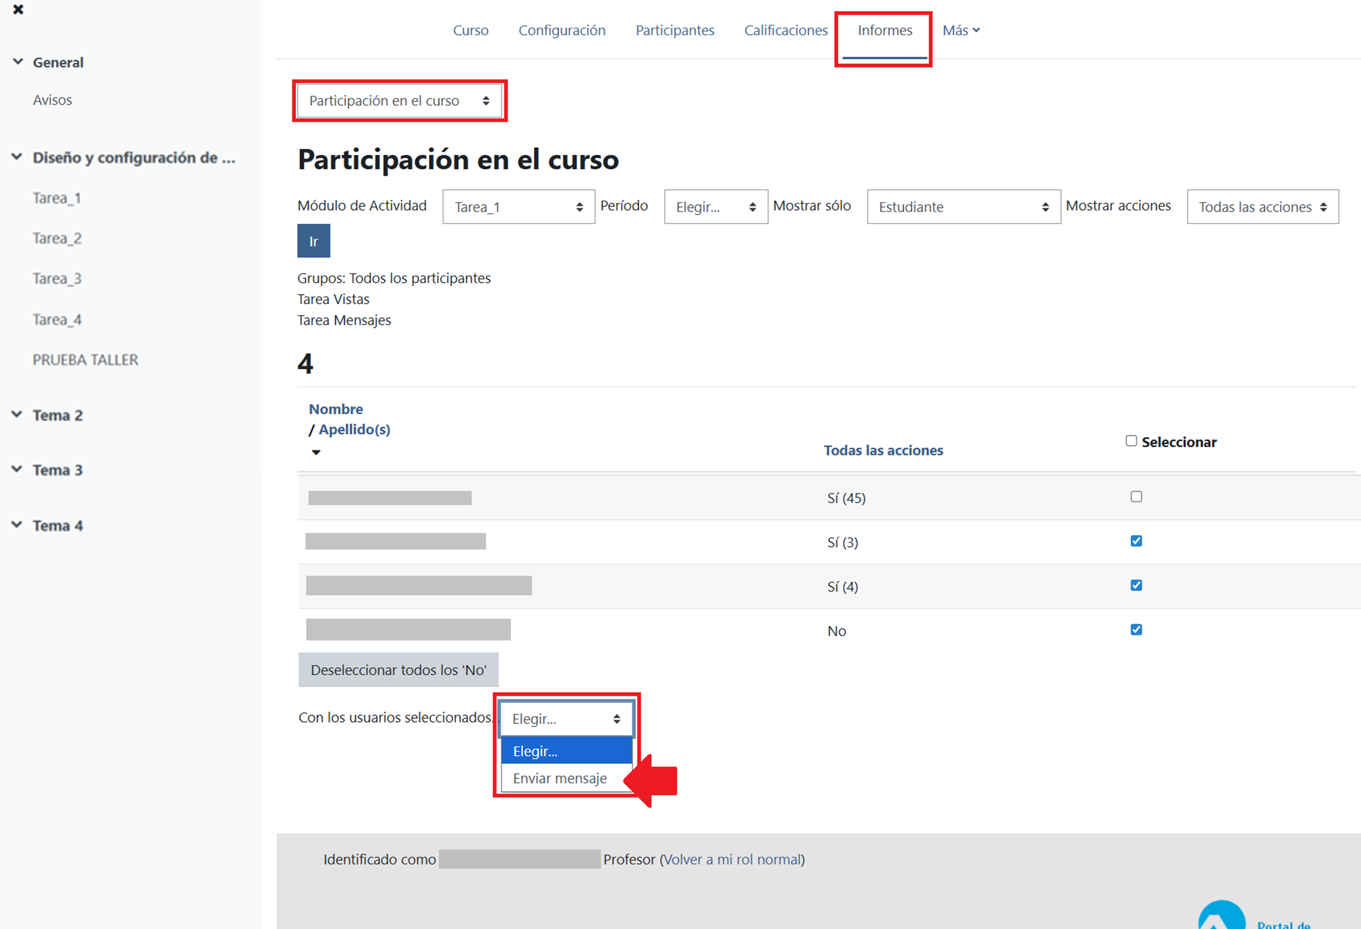1361x929 pixels.
Task: Open the Diseño y configuración de ... heading
Action: [134, 157]
